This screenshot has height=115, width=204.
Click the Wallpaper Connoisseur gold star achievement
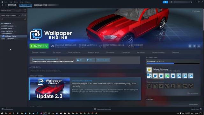[x=149, y=70]
